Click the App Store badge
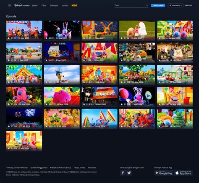 [183, 173]
